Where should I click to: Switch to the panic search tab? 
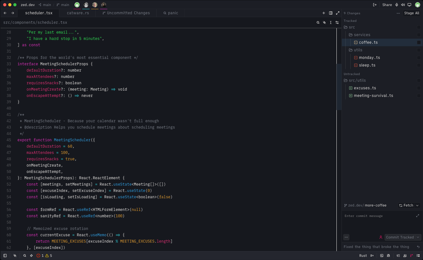click(171, 13)
